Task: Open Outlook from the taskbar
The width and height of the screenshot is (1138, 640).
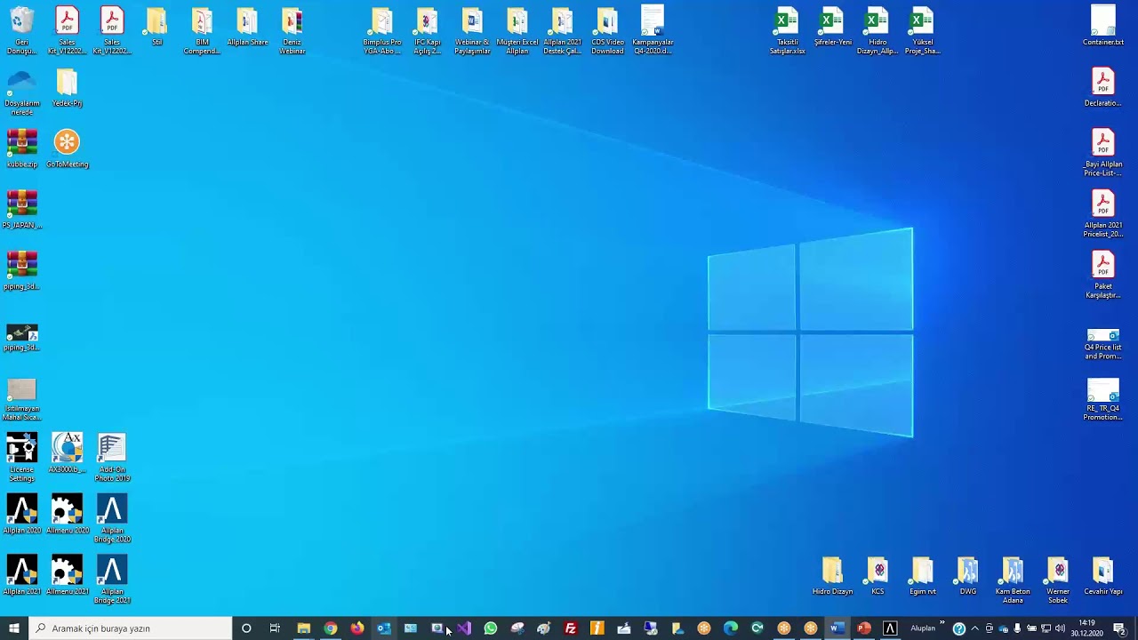Action: (x=384, y=628)
